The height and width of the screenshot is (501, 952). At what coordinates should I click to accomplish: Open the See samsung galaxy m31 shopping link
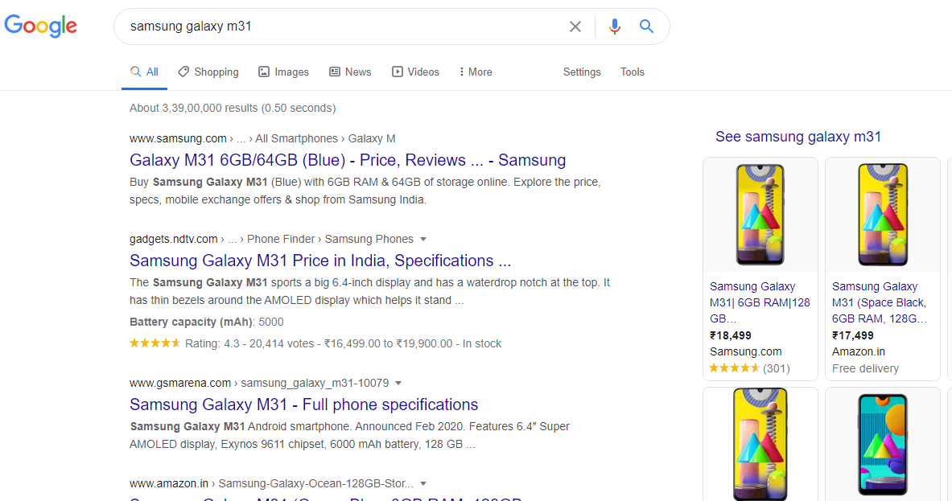(x=797, y=137)
